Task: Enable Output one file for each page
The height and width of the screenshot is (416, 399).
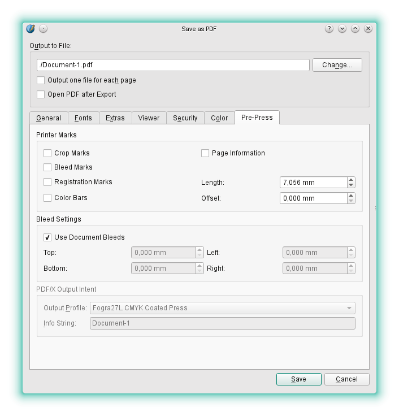Action: click(41, 80)
